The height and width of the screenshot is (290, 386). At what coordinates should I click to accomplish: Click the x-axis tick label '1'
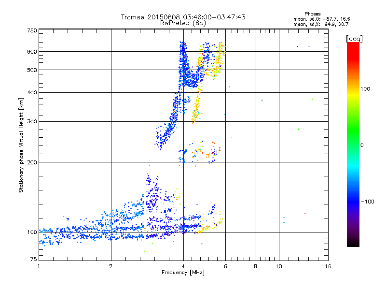(39, 266)
